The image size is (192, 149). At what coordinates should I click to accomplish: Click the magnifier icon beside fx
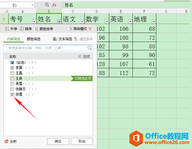click(x=47, y=5)
